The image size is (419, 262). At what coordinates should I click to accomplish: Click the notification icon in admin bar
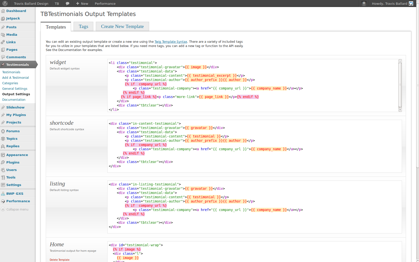(x=364, y=3)
